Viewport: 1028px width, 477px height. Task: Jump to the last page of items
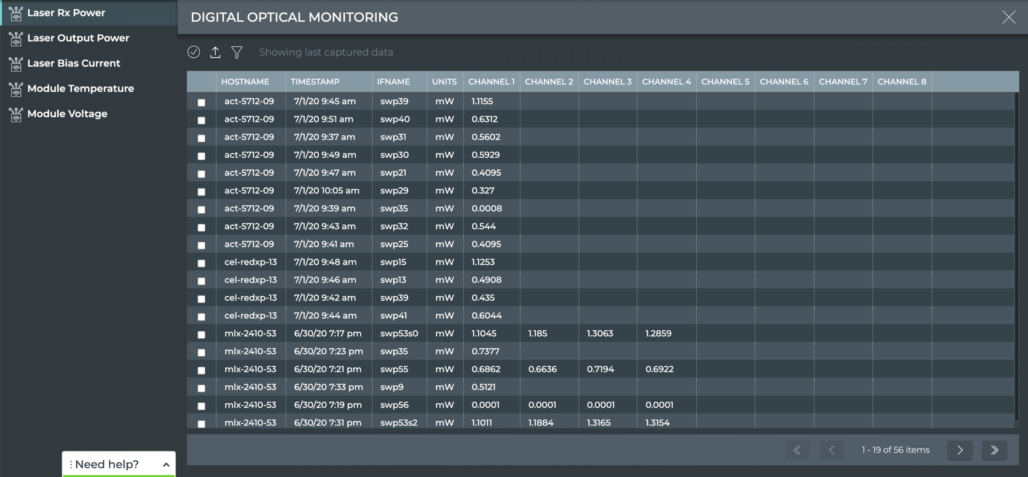[994, 450]
